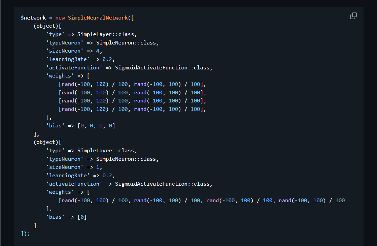Screen dimensions: 377x246
Task: Click the bias array [0, 0, 0, 0]
Action: 96,126
